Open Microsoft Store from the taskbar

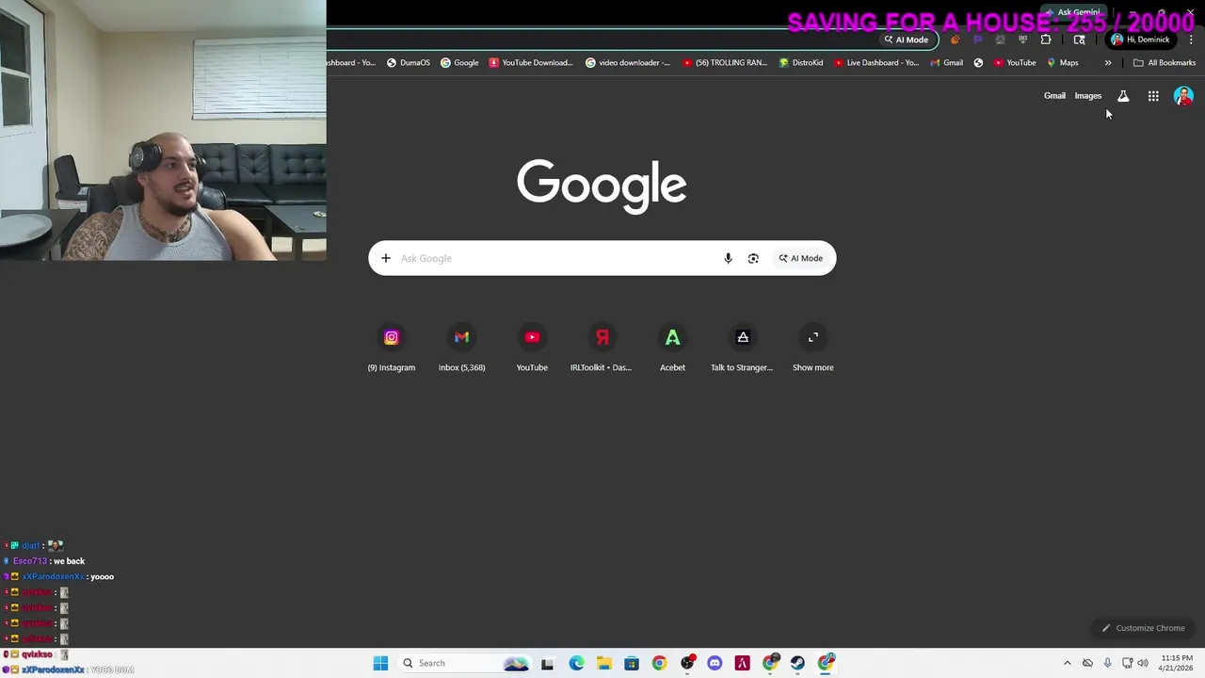tap(632, 663)
